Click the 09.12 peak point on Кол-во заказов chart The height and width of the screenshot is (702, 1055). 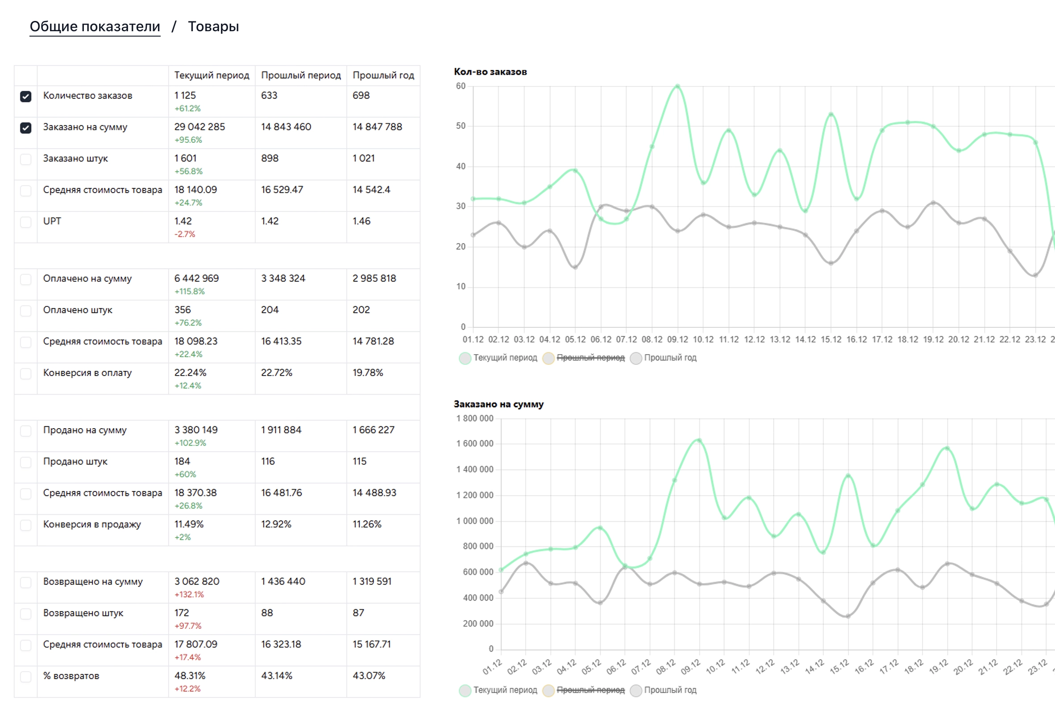677,86
